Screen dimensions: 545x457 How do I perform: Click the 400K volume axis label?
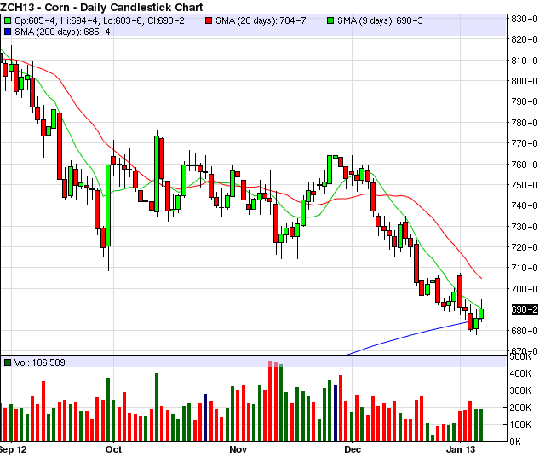pyautogui.click(x=520, y=373)
